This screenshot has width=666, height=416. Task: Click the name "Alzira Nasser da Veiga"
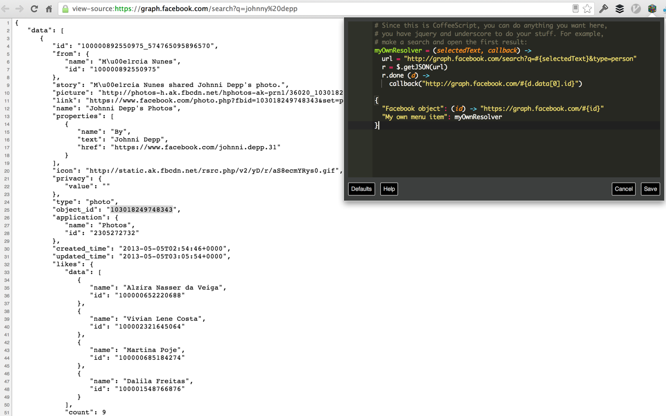pyautogui.click(x=172, y=288)
